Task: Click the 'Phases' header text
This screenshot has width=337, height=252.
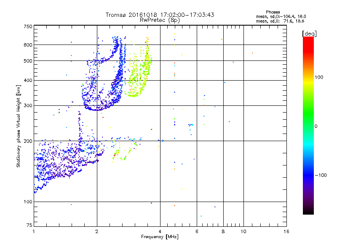Action: [273, 12]
